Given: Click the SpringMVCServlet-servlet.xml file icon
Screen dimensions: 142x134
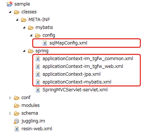Looking at the screenshot, I should click(x=38, y=90).
